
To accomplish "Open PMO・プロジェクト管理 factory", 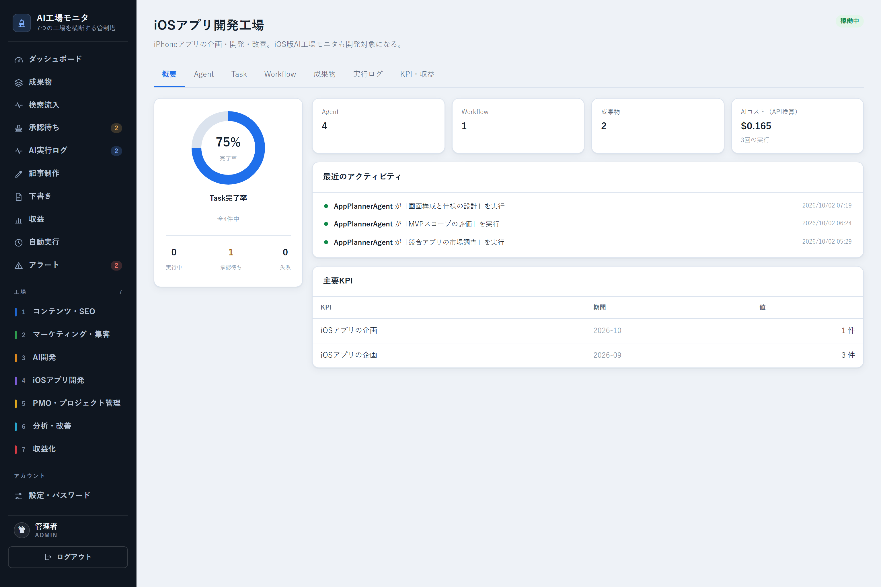I will point(68,403).
